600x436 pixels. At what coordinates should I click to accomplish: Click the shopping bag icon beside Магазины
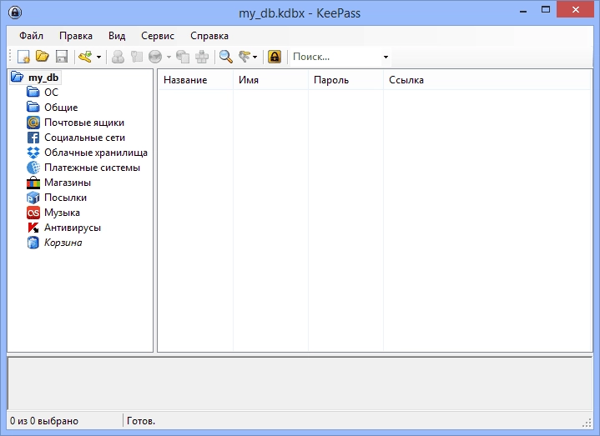click(x=33, y=183)
